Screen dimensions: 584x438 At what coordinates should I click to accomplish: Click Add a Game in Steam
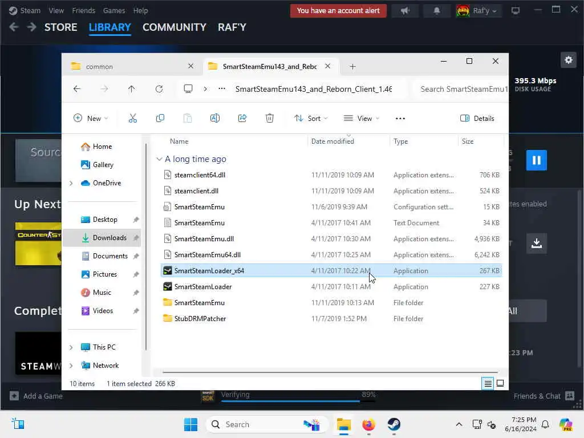tap(36, 396)
